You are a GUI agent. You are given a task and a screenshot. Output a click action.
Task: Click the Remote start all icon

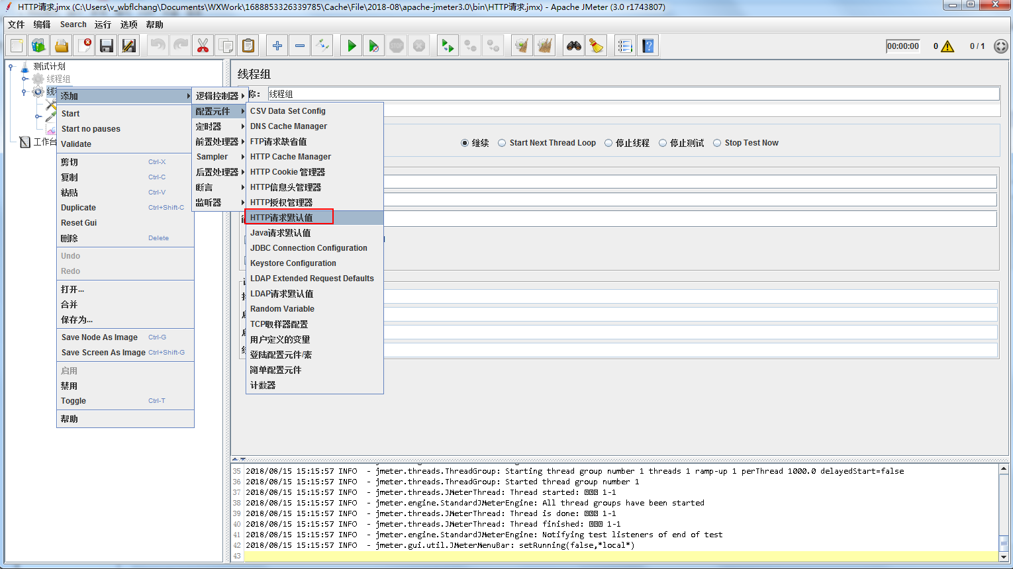pyautogui.click(x=448, y=46)
